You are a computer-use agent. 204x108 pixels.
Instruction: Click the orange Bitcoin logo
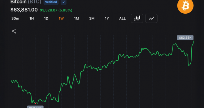tap(185, 6)
